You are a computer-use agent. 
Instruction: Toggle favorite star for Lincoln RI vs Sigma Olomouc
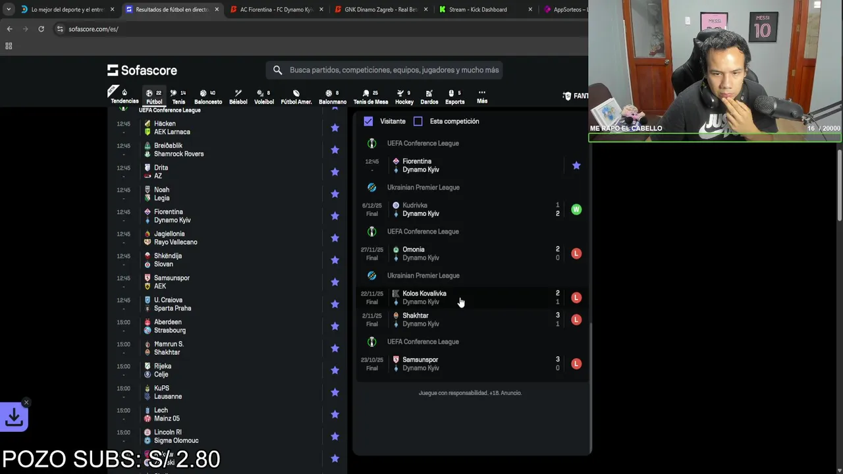click(x=335, y=436)
